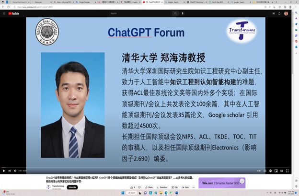Open the YouTube create video icon
299x196 pixels.
pos(274,13)
